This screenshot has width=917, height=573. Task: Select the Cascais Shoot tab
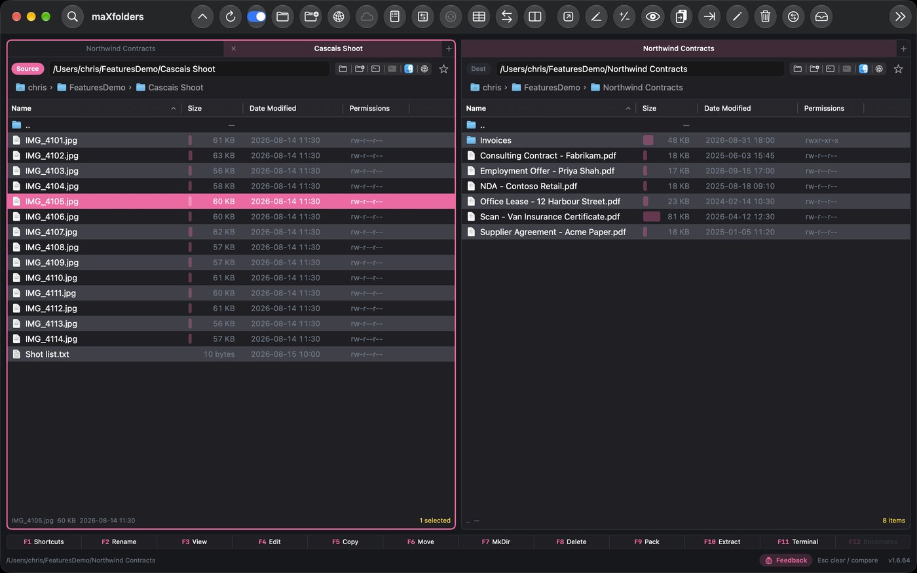(x=339, y=48)
